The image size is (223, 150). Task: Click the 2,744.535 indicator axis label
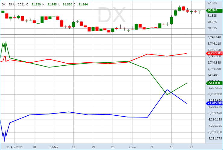click(214, 63)
